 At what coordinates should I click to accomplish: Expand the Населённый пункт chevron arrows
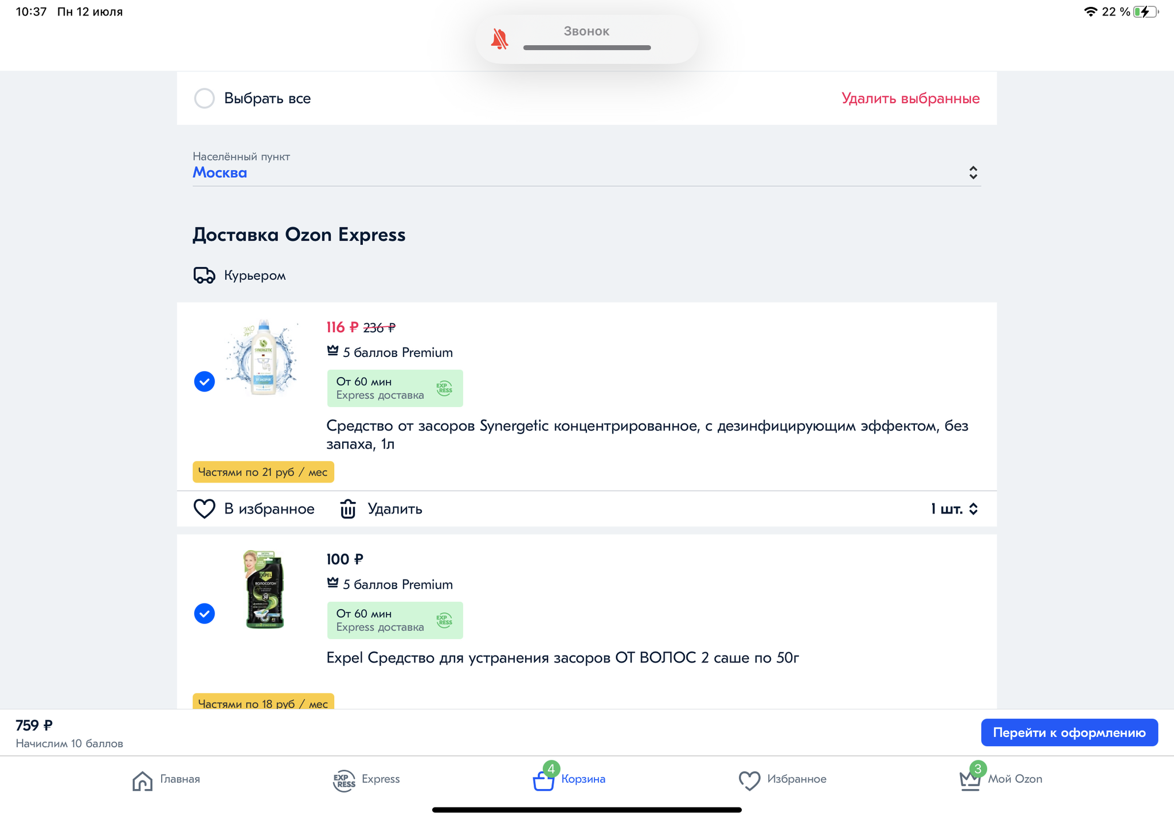pyautogui.click(x=973, y=172)
